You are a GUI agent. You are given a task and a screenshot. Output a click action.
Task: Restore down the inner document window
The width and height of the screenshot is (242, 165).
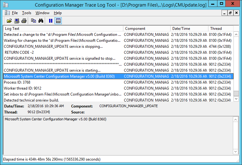[230, 13]
